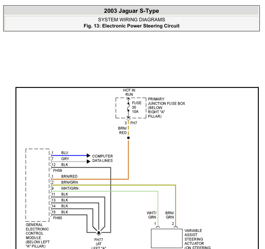The width and height of the screenshot is (265, 249).
Task: Click the 'BRN/GRN' label at pin 2
Action: point(69,182)
